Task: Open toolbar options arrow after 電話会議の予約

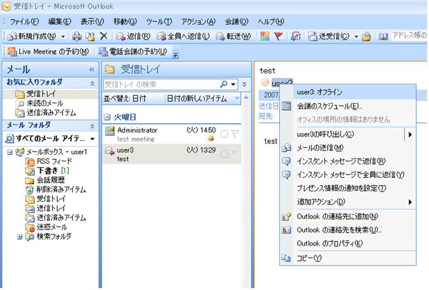Action: [x=176, y=55]
